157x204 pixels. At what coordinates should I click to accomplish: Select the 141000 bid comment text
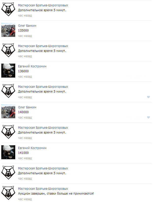click(23, 153)
